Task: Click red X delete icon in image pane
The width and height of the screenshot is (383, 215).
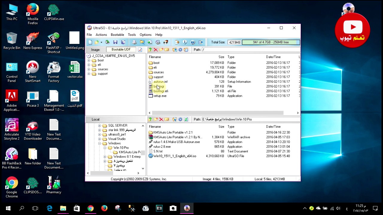Action: (x=156, y=50)
